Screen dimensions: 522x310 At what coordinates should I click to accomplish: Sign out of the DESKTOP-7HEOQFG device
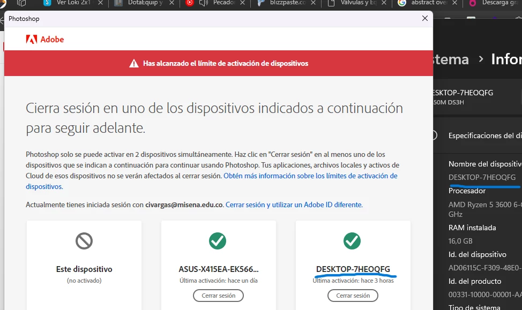353,296
